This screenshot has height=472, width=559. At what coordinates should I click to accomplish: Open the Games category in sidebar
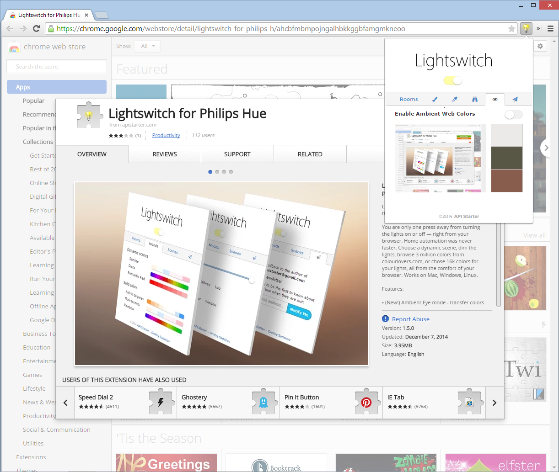[x=32, y=375]
